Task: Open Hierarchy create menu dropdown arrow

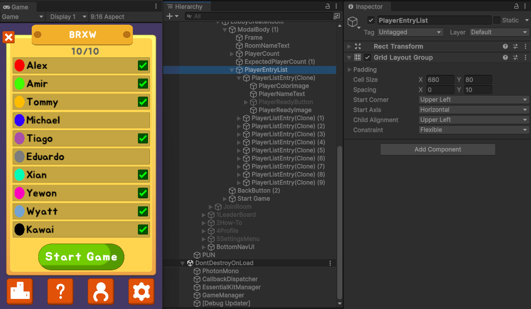Action: pyautogui.click(x=177, y=16)
